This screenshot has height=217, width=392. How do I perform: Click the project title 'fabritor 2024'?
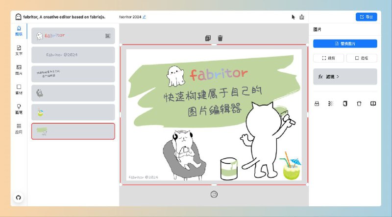(130, 17)
